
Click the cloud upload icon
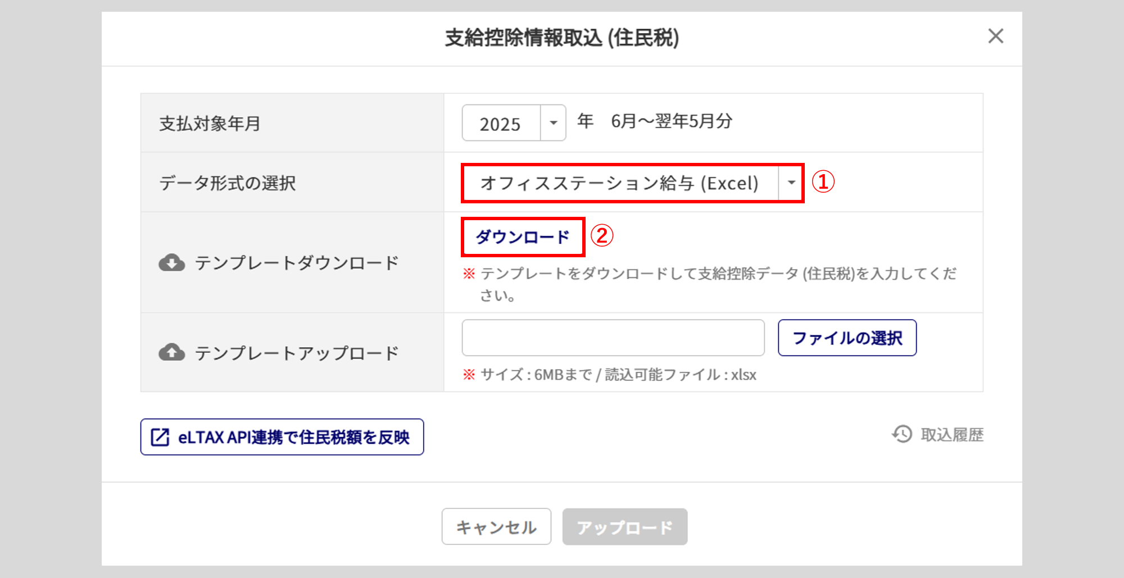tap(171, 353)
